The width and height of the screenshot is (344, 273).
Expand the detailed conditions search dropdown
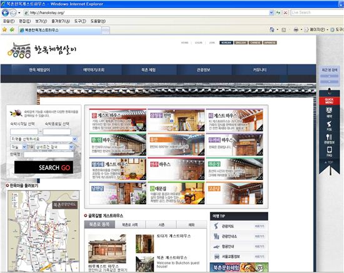coord(54,147)
